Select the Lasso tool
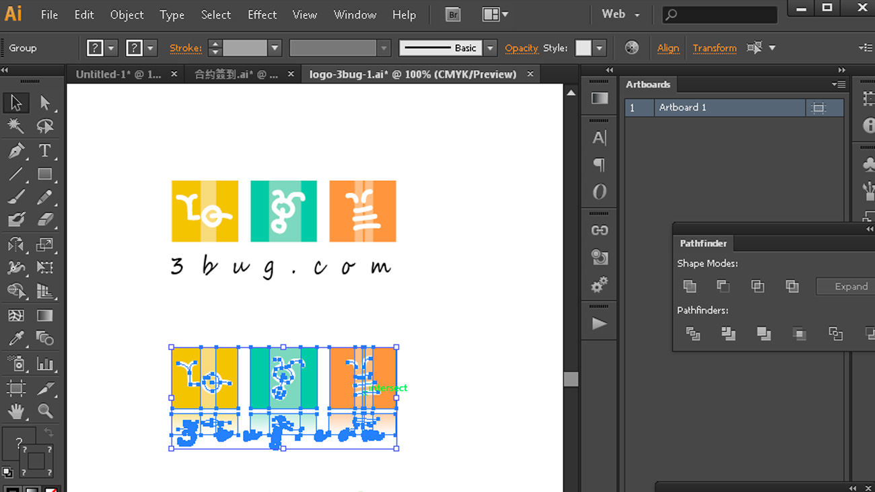 [x=45, y=126]
